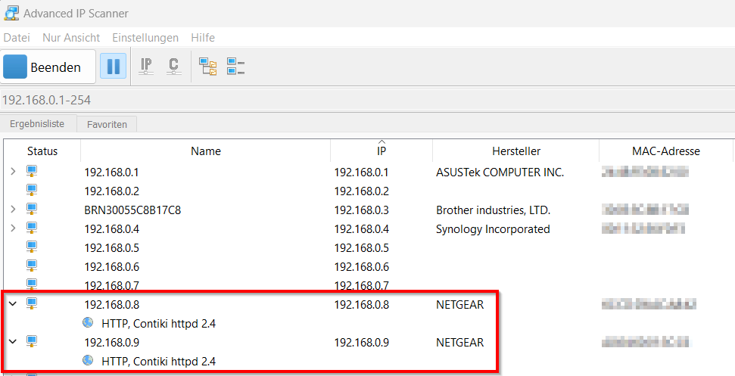Click the Beenden stop scan button
735x376 pixels.
(48, 67)
